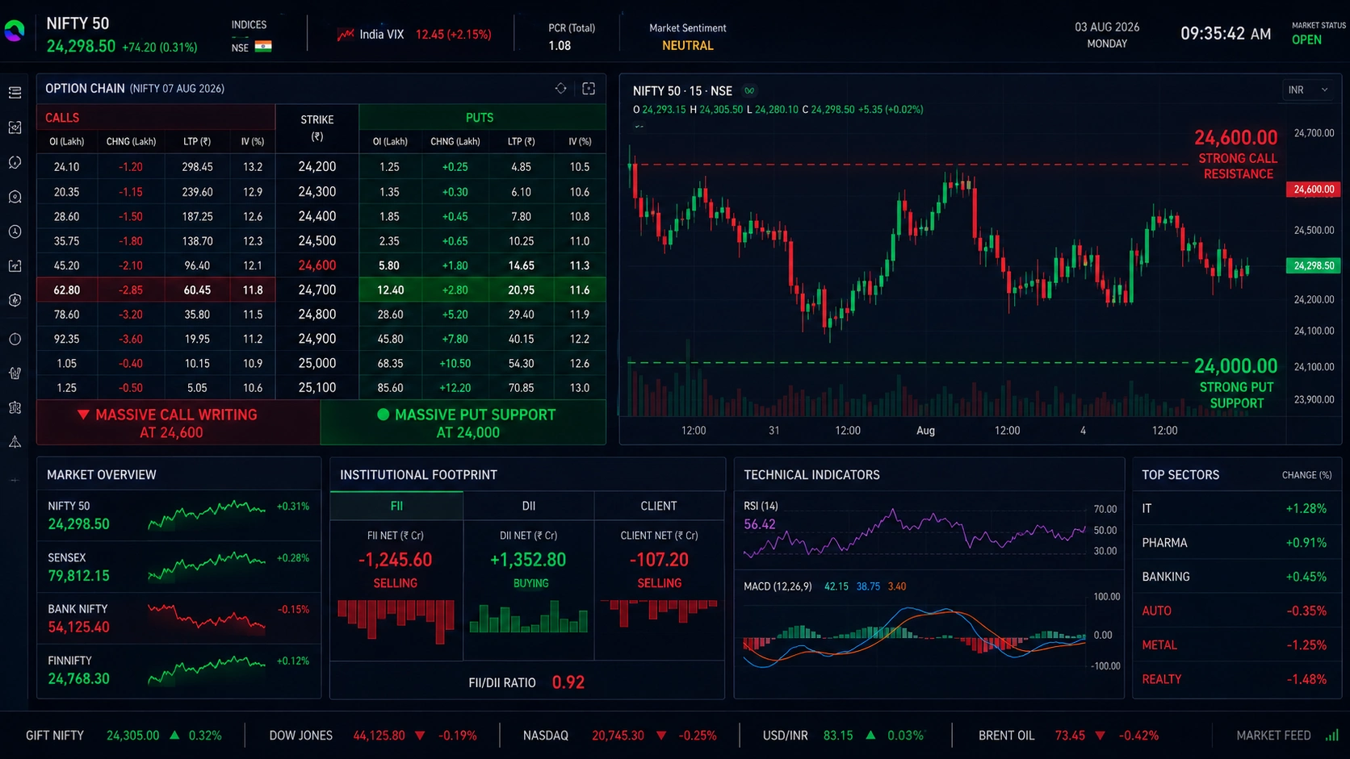
Task: Click the red down arrow next to BRENT OIL
Action: pos(1100,736)
